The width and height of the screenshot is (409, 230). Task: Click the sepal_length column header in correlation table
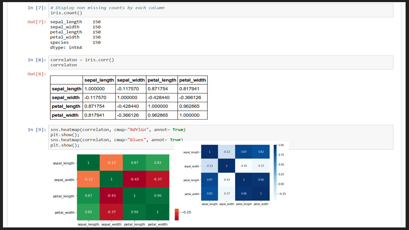[99, 80]
